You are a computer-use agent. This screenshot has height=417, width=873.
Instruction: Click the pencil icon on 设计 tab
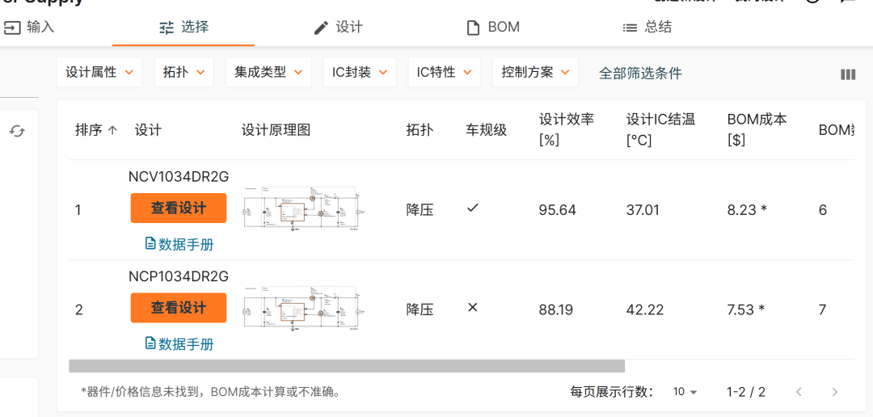pos(321,27)
